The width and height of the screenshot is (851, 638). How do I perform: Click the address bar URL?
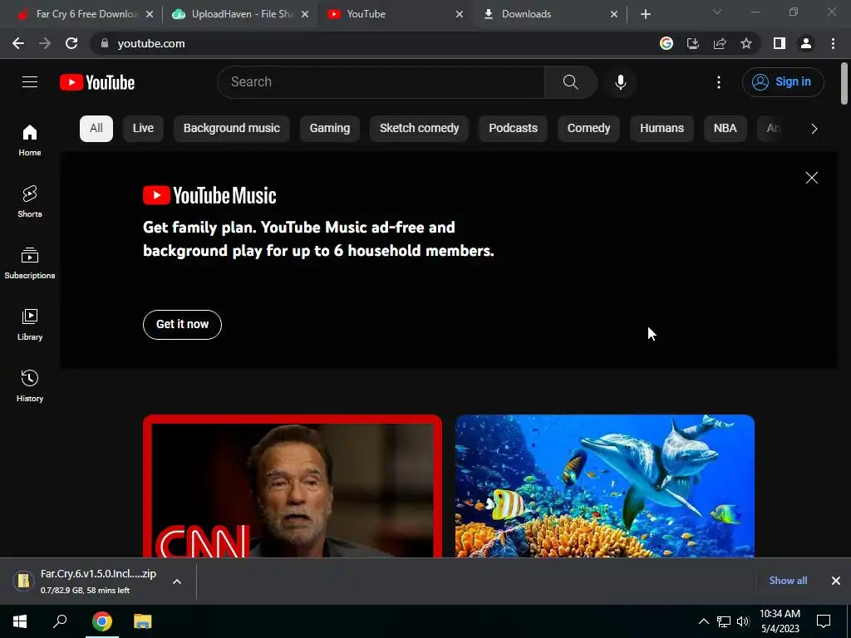coord(151,43)
